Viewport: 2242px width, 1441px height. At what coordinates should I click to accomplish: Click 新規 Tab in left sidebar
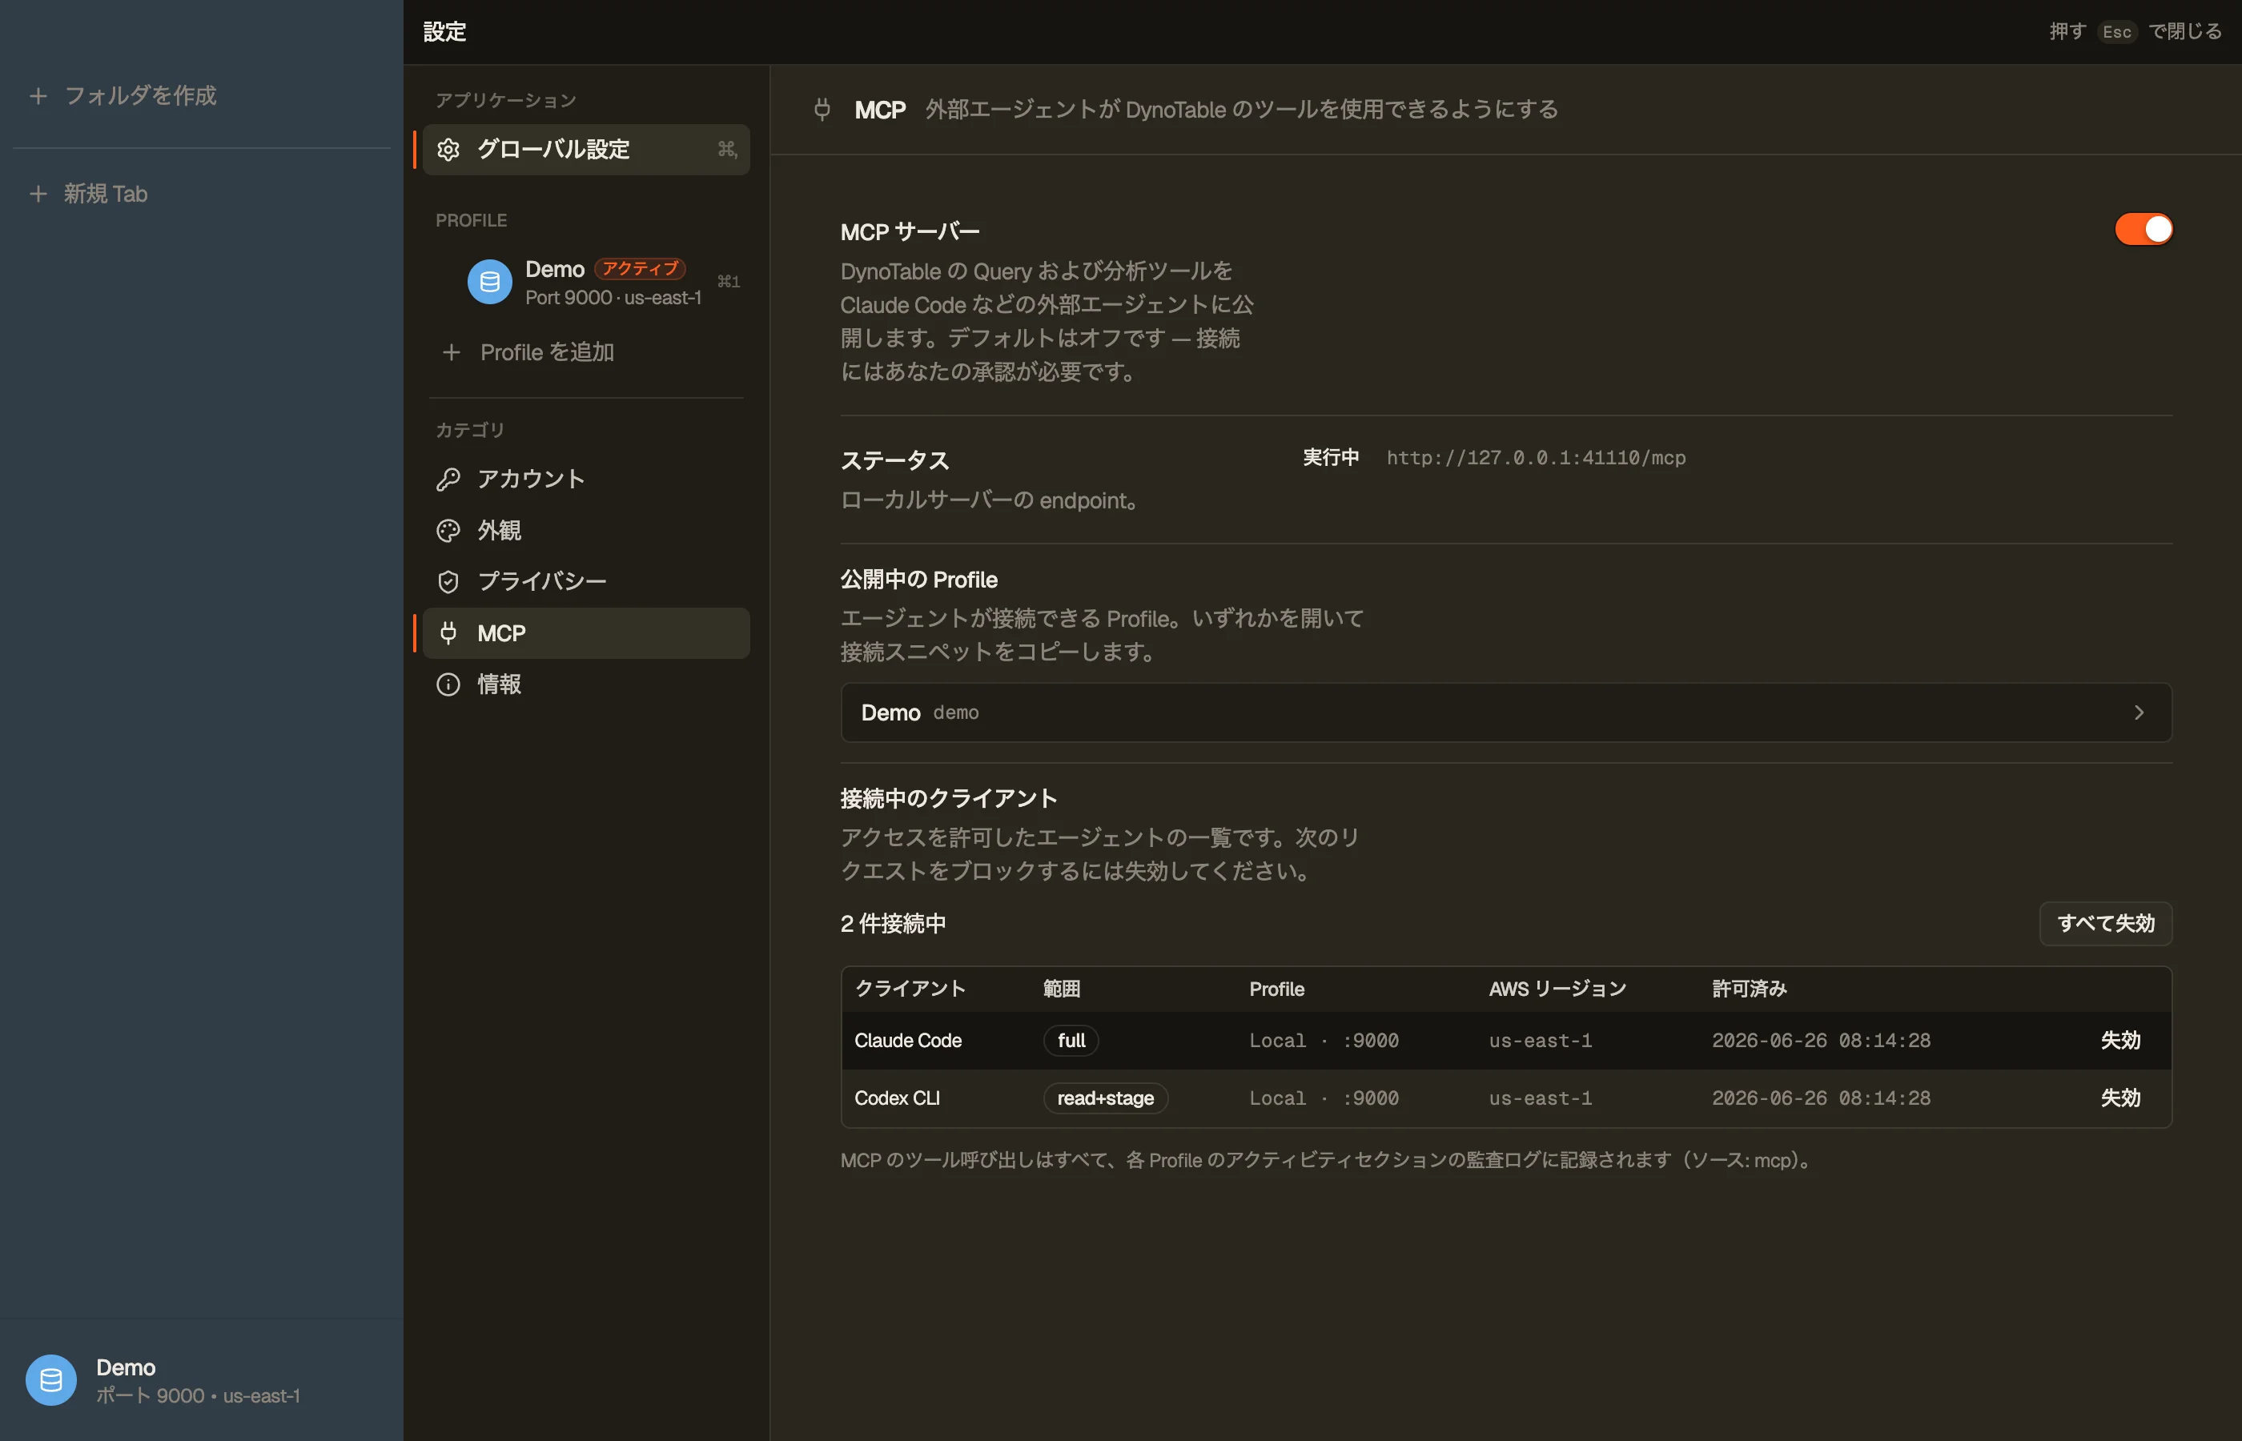106,194
